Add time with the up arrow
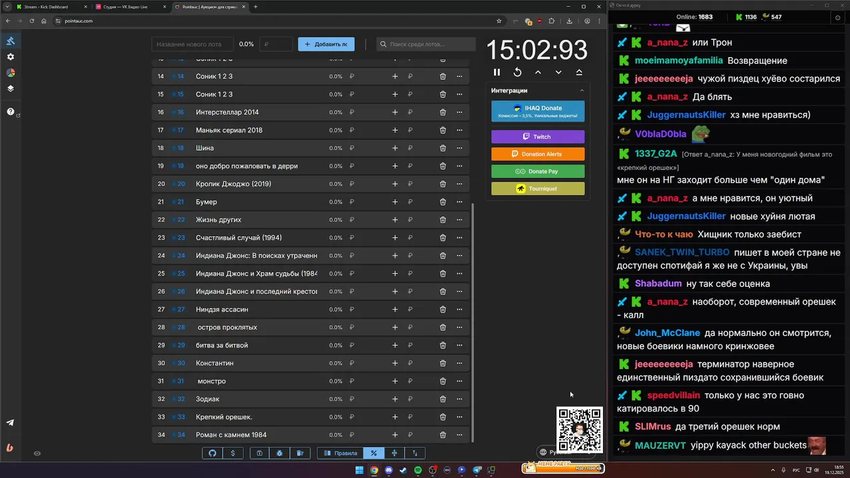This screenshot has width=850, height=478. (x=538, y=72)
